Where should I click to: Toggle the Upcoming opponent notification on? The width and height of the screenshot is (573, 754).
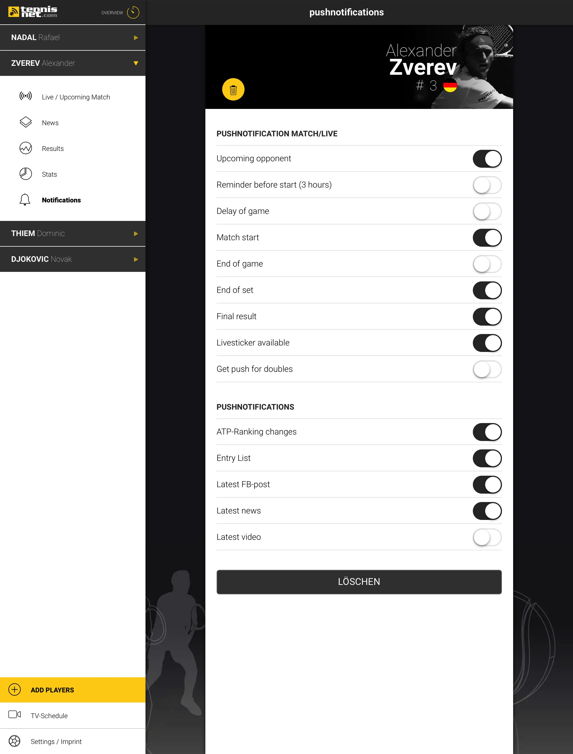tap(486, 159)
